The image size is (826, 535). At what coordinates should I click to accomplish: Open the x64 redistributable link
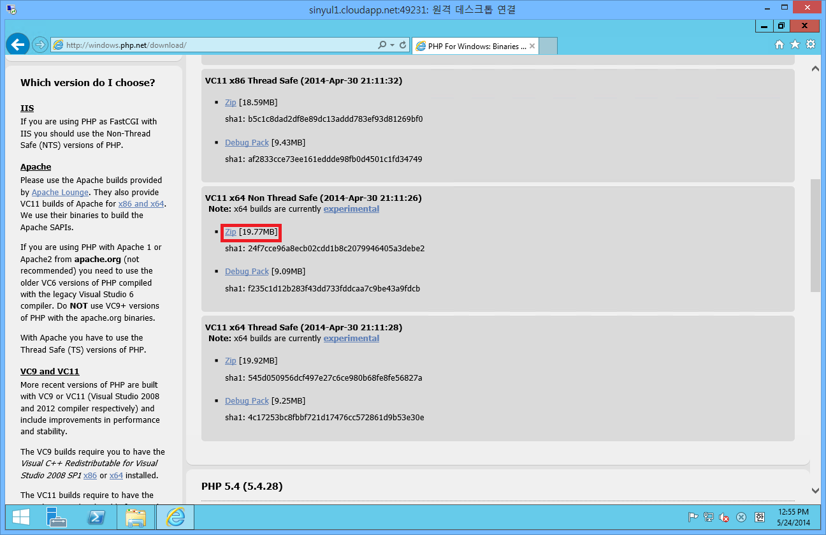click(116, 476)
